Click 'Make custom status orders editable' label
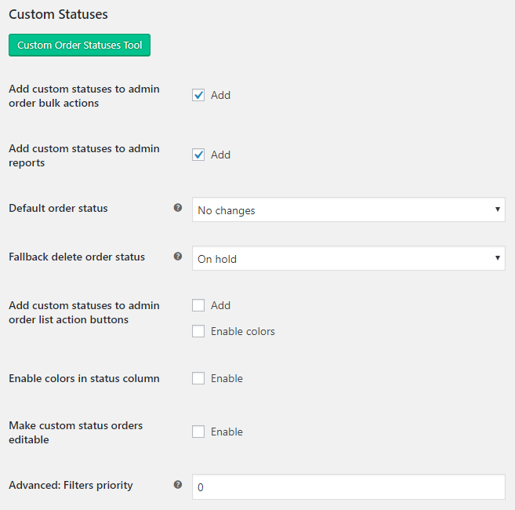 [x=75, y=432]
